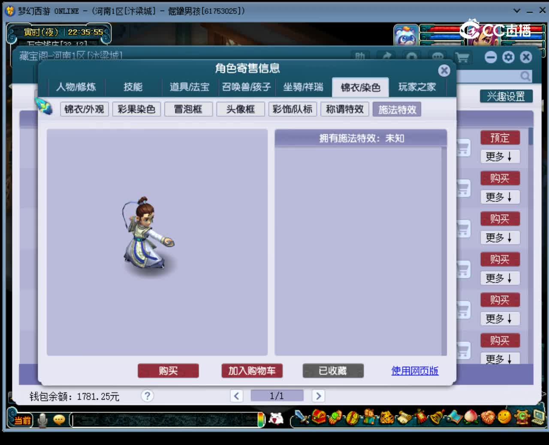The image size is (549, 445).
Task: Open the handshake friends icon
Action: [x=487, y=417]
